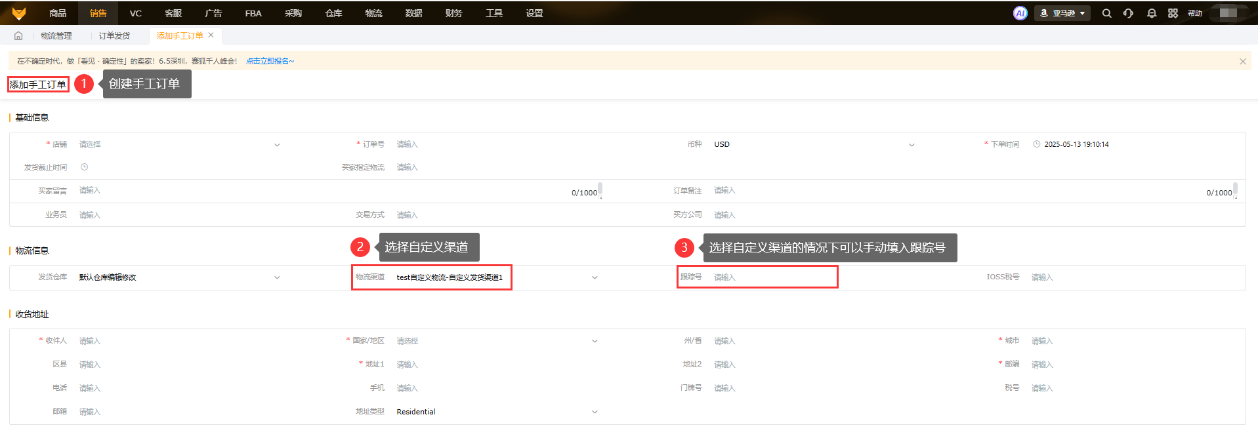The image size is (1258, 438).
Task: Open customer support headset icon
Action: point(1128,13)
